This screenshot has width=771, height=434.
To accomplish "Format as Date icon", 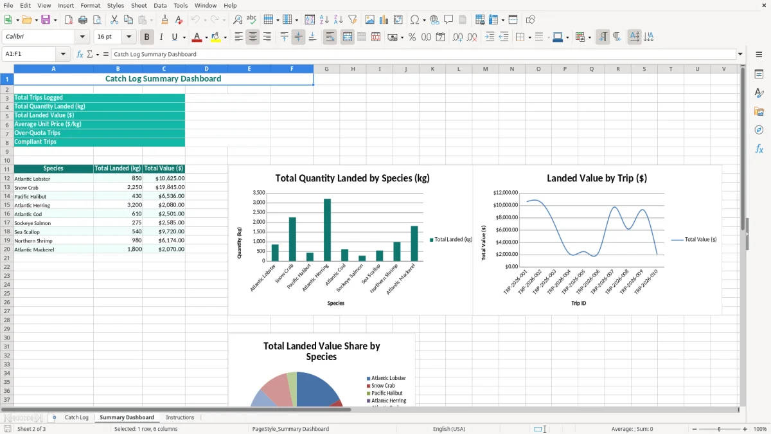I will (x=440, y=37).
